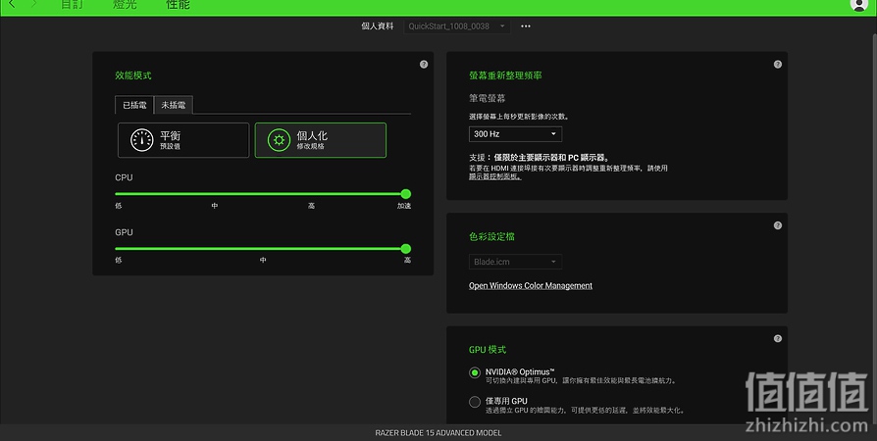The height and width of the screenshot is (441, 877).
Task: Open Windows Color Management link
Action: click(531, 285)
